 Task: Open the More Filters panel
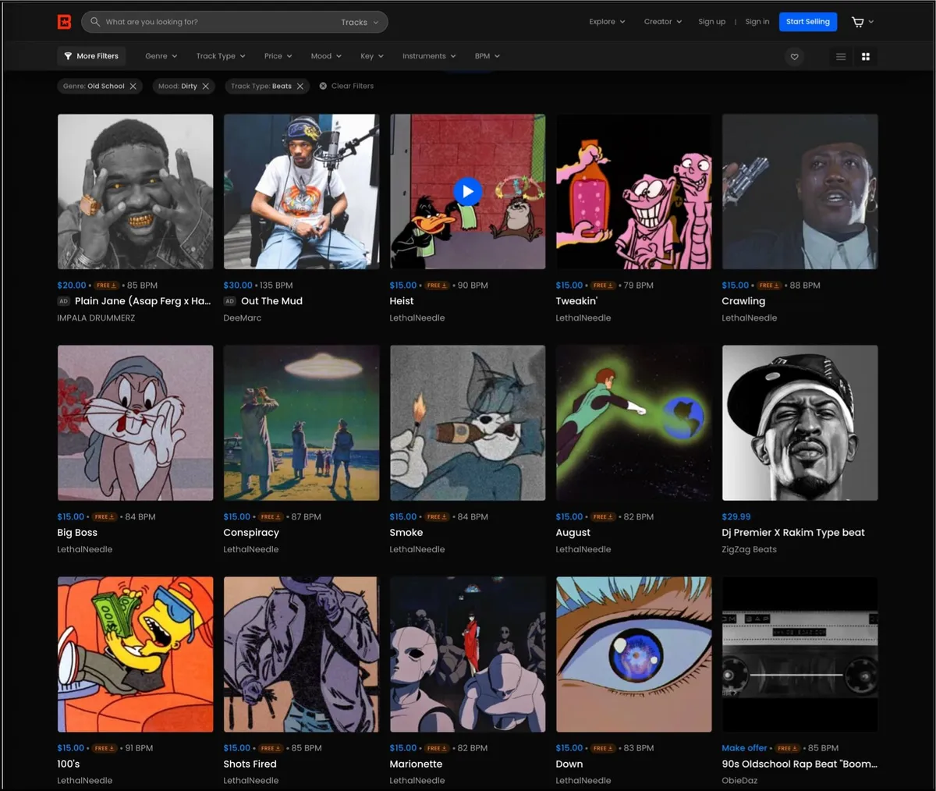point(91,56)
